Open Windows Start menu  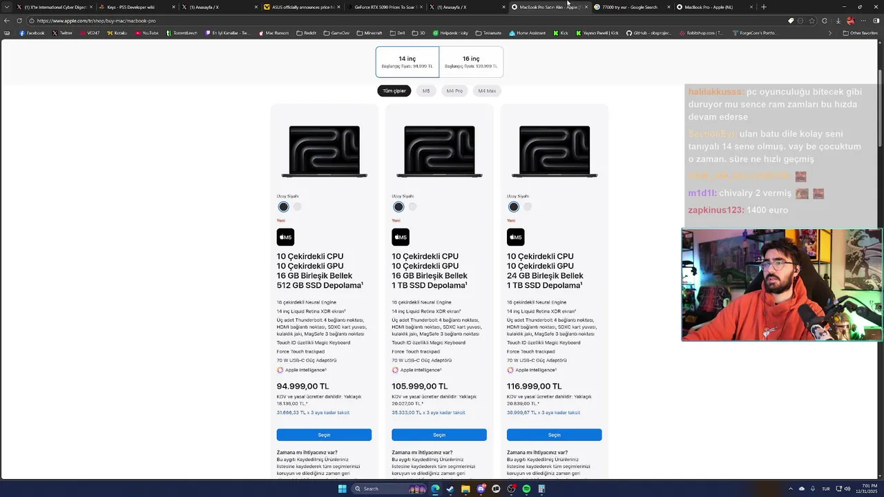coord(342,489)
